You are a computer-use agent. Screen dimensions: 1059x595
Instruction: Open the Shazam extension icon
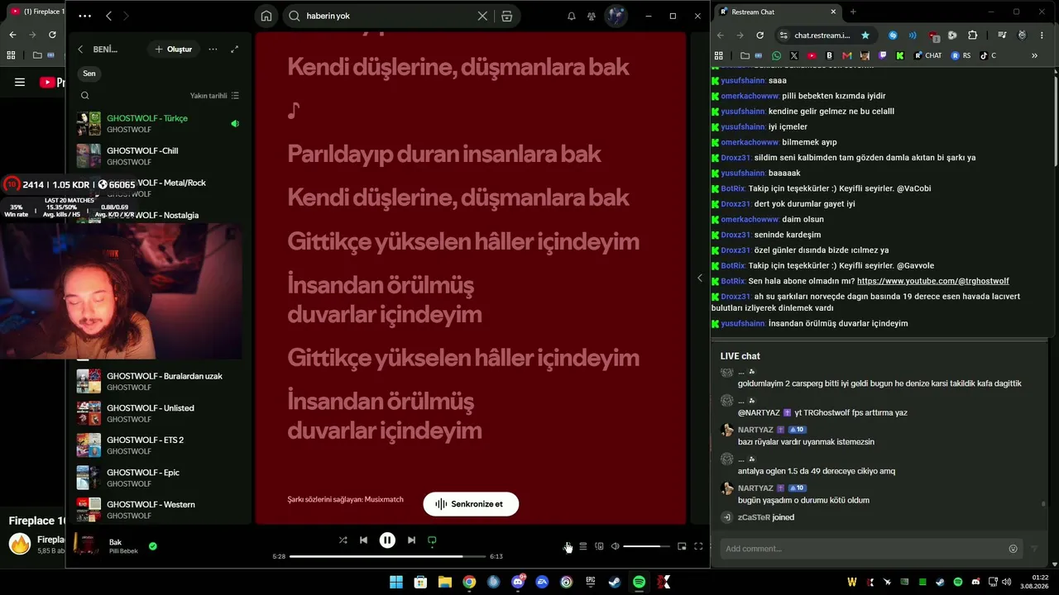coord(893,36)
